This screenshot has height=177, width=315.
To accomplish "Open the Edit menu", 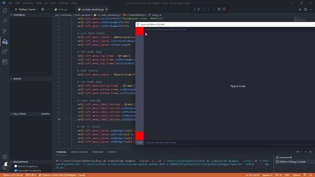I will [x=18, y=3].
